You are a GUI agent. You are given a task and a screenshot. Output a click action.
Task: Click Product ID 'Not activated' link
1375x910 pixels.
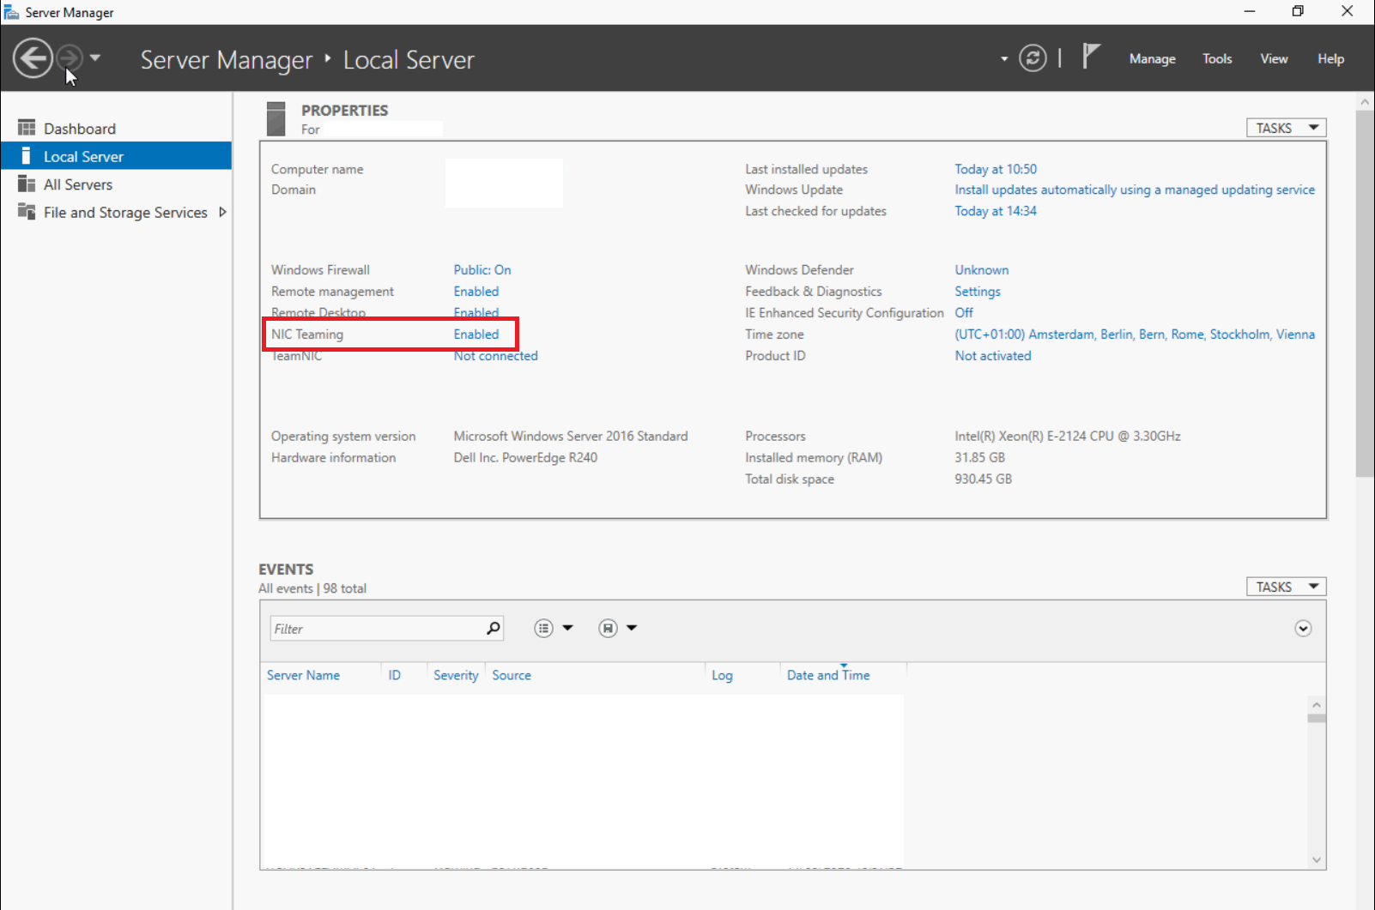point(993,356)
